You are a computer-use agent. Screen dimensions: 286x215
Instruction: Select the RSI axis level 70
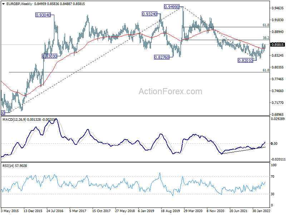point(272,177)
